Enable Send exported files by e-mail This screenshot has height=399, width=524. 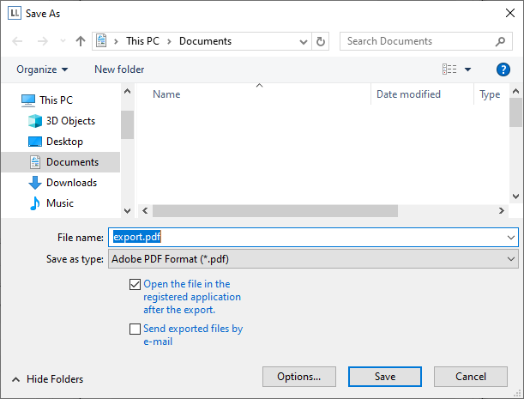click(x=135, y=329)
